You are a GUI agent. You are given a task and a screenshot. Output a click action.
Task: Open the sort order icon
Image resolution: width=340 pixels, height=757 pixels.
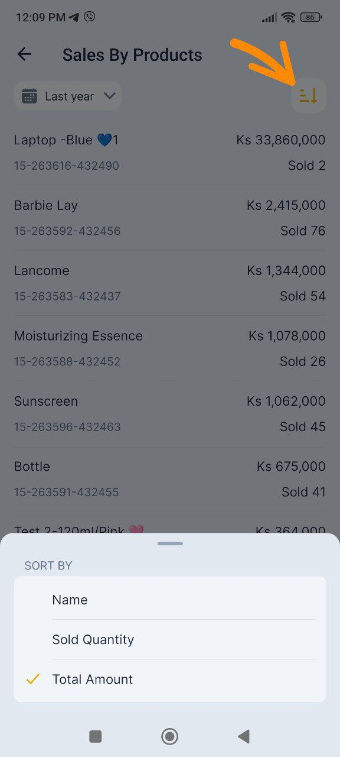coord(309,95)
